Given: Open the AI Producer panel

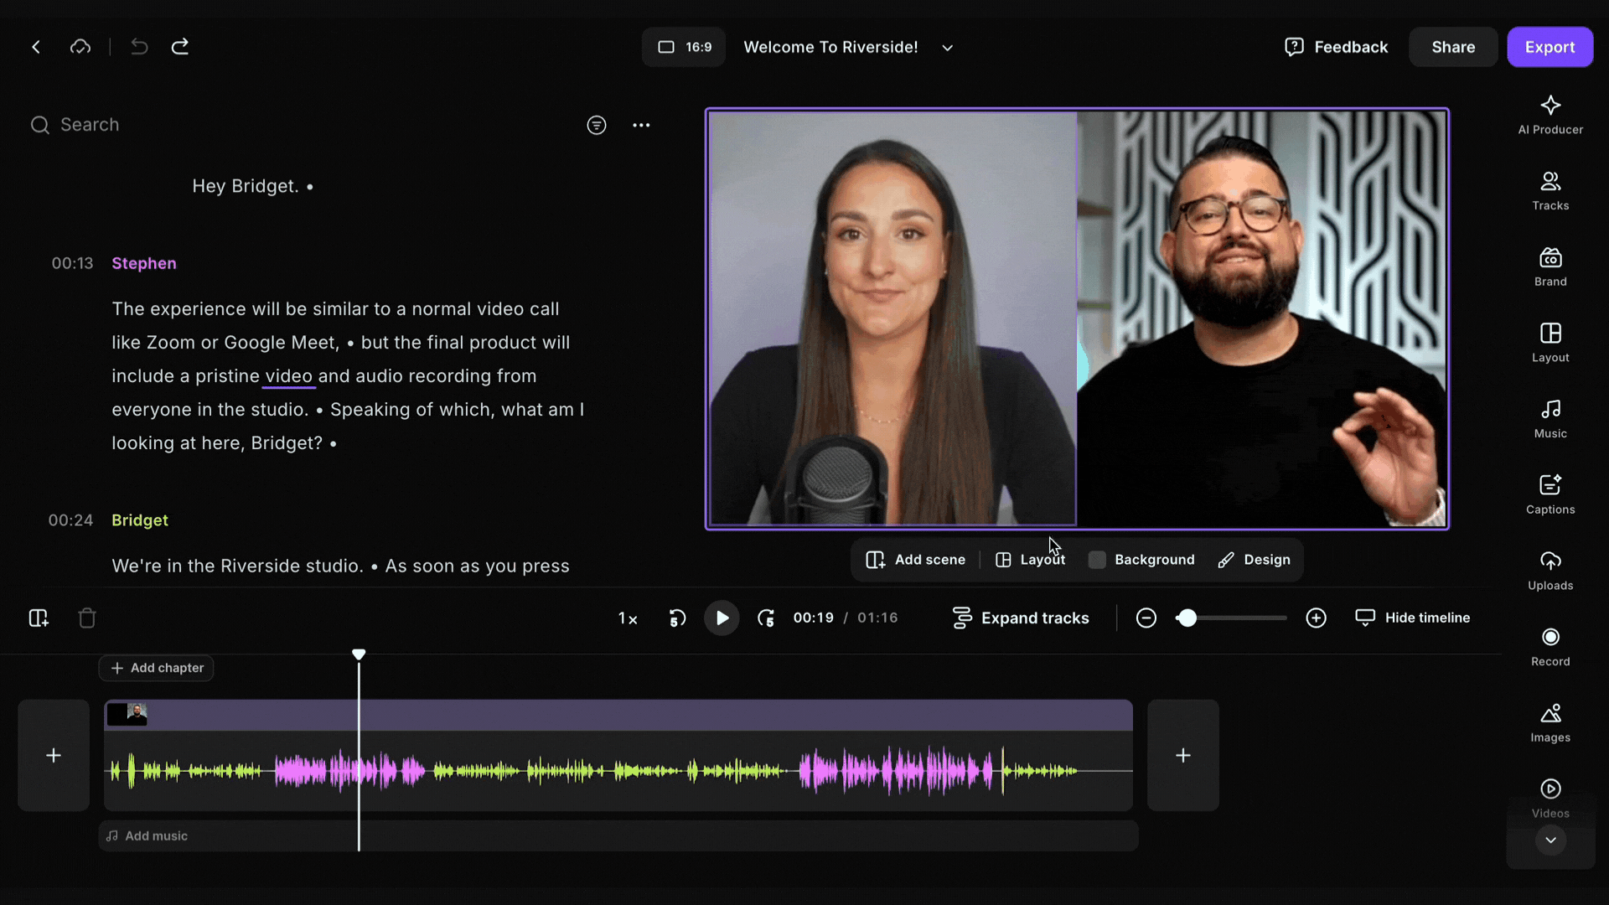Looking at the screenshot, I should tap(1550, 114).
